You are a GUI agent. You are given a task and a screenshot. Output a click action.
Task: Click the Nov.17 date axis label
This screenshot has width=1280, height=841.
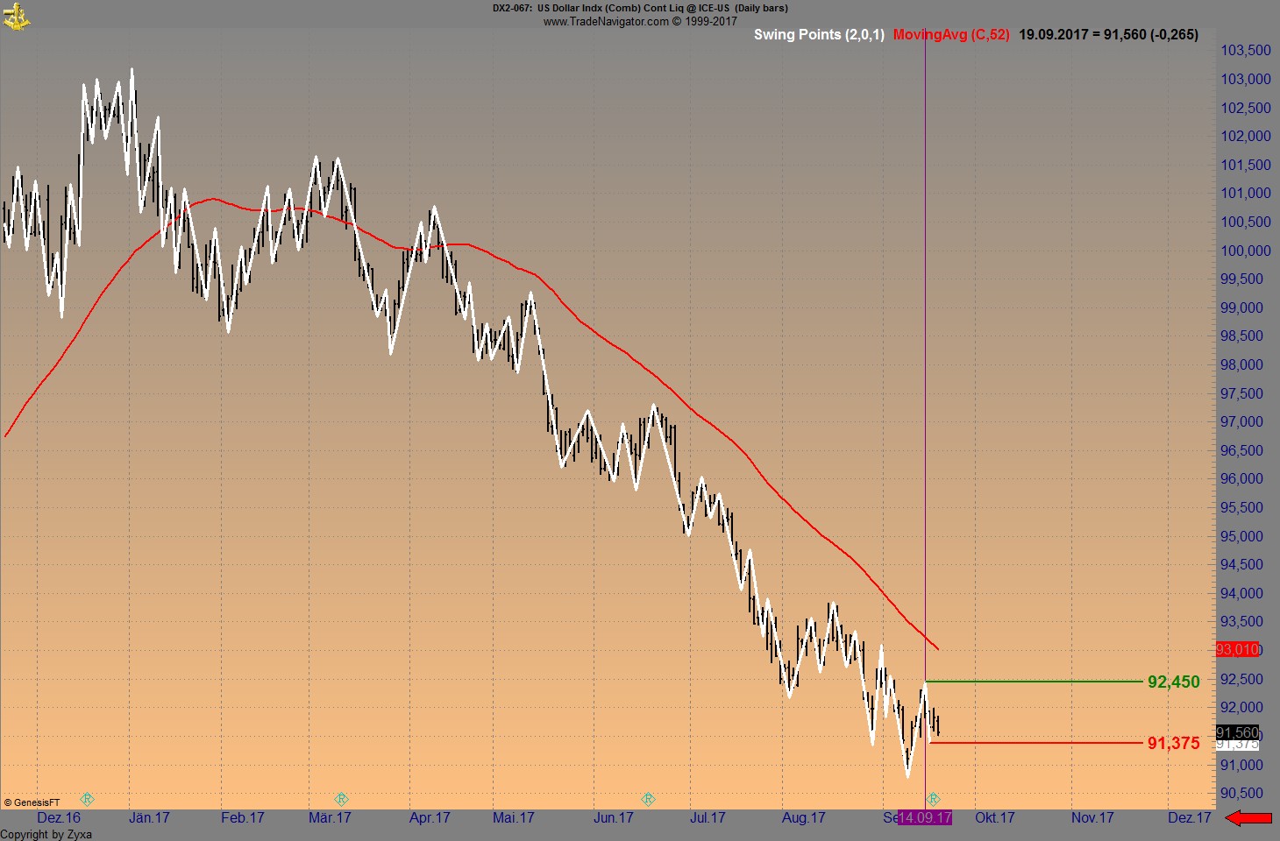point(1092,817)
